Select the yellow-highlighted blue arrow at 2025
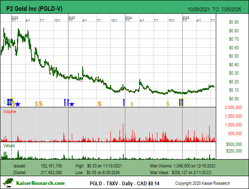The image size is (249, 189). pyautogui.click(x=182, y=102)
